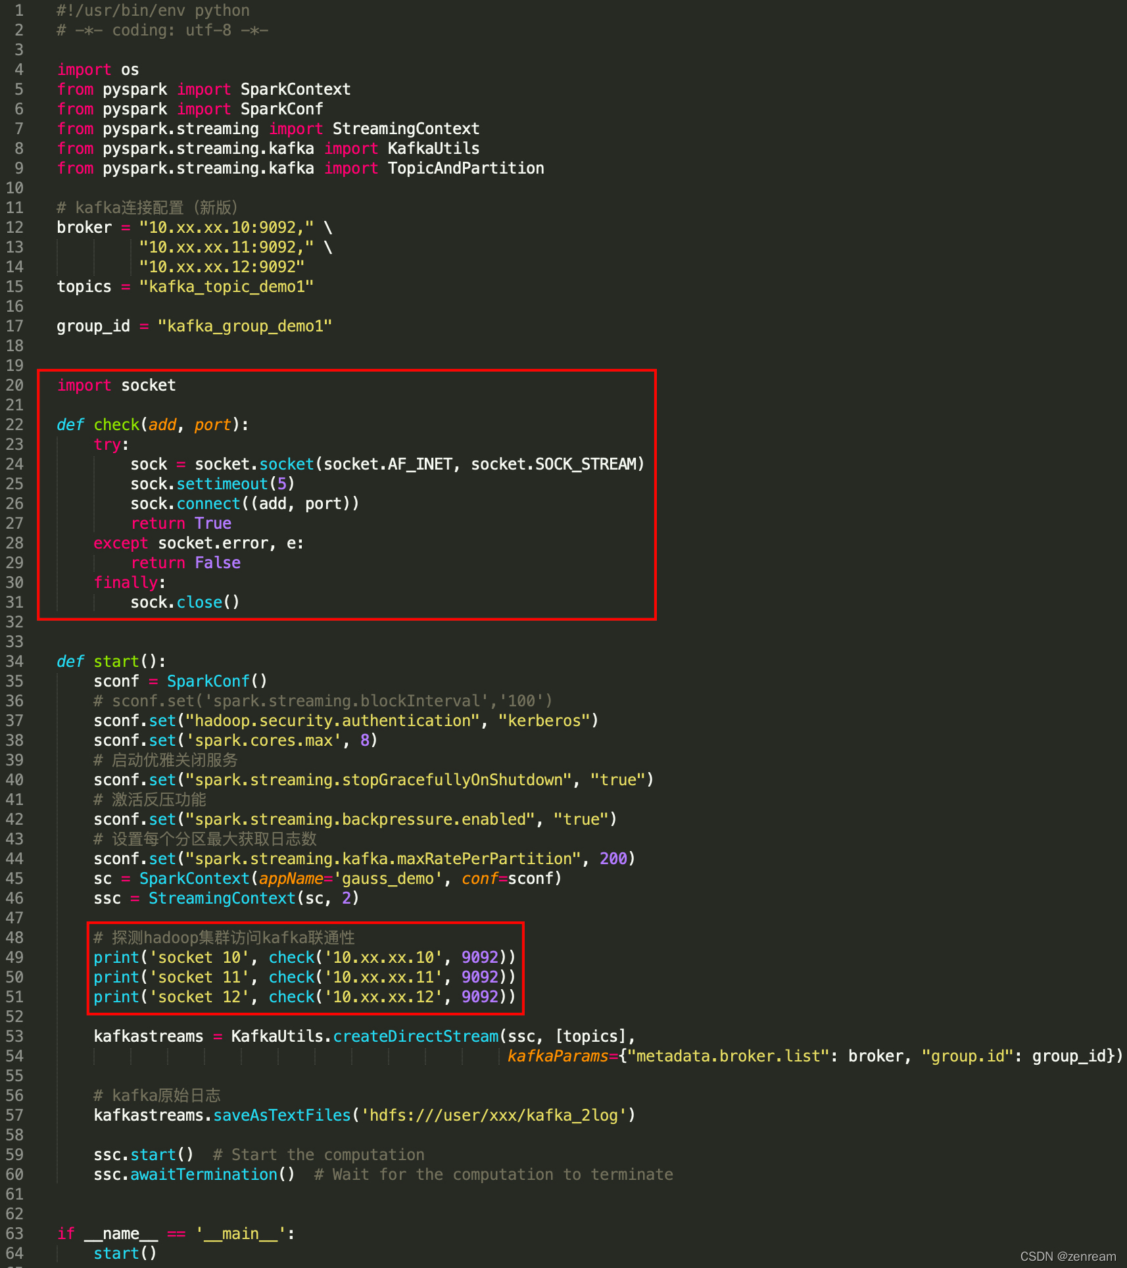The width and height of the screenshot is (1127, 1268).
Task: Click 'StreamingContext' call on line 46
Action: click(222, 898)
